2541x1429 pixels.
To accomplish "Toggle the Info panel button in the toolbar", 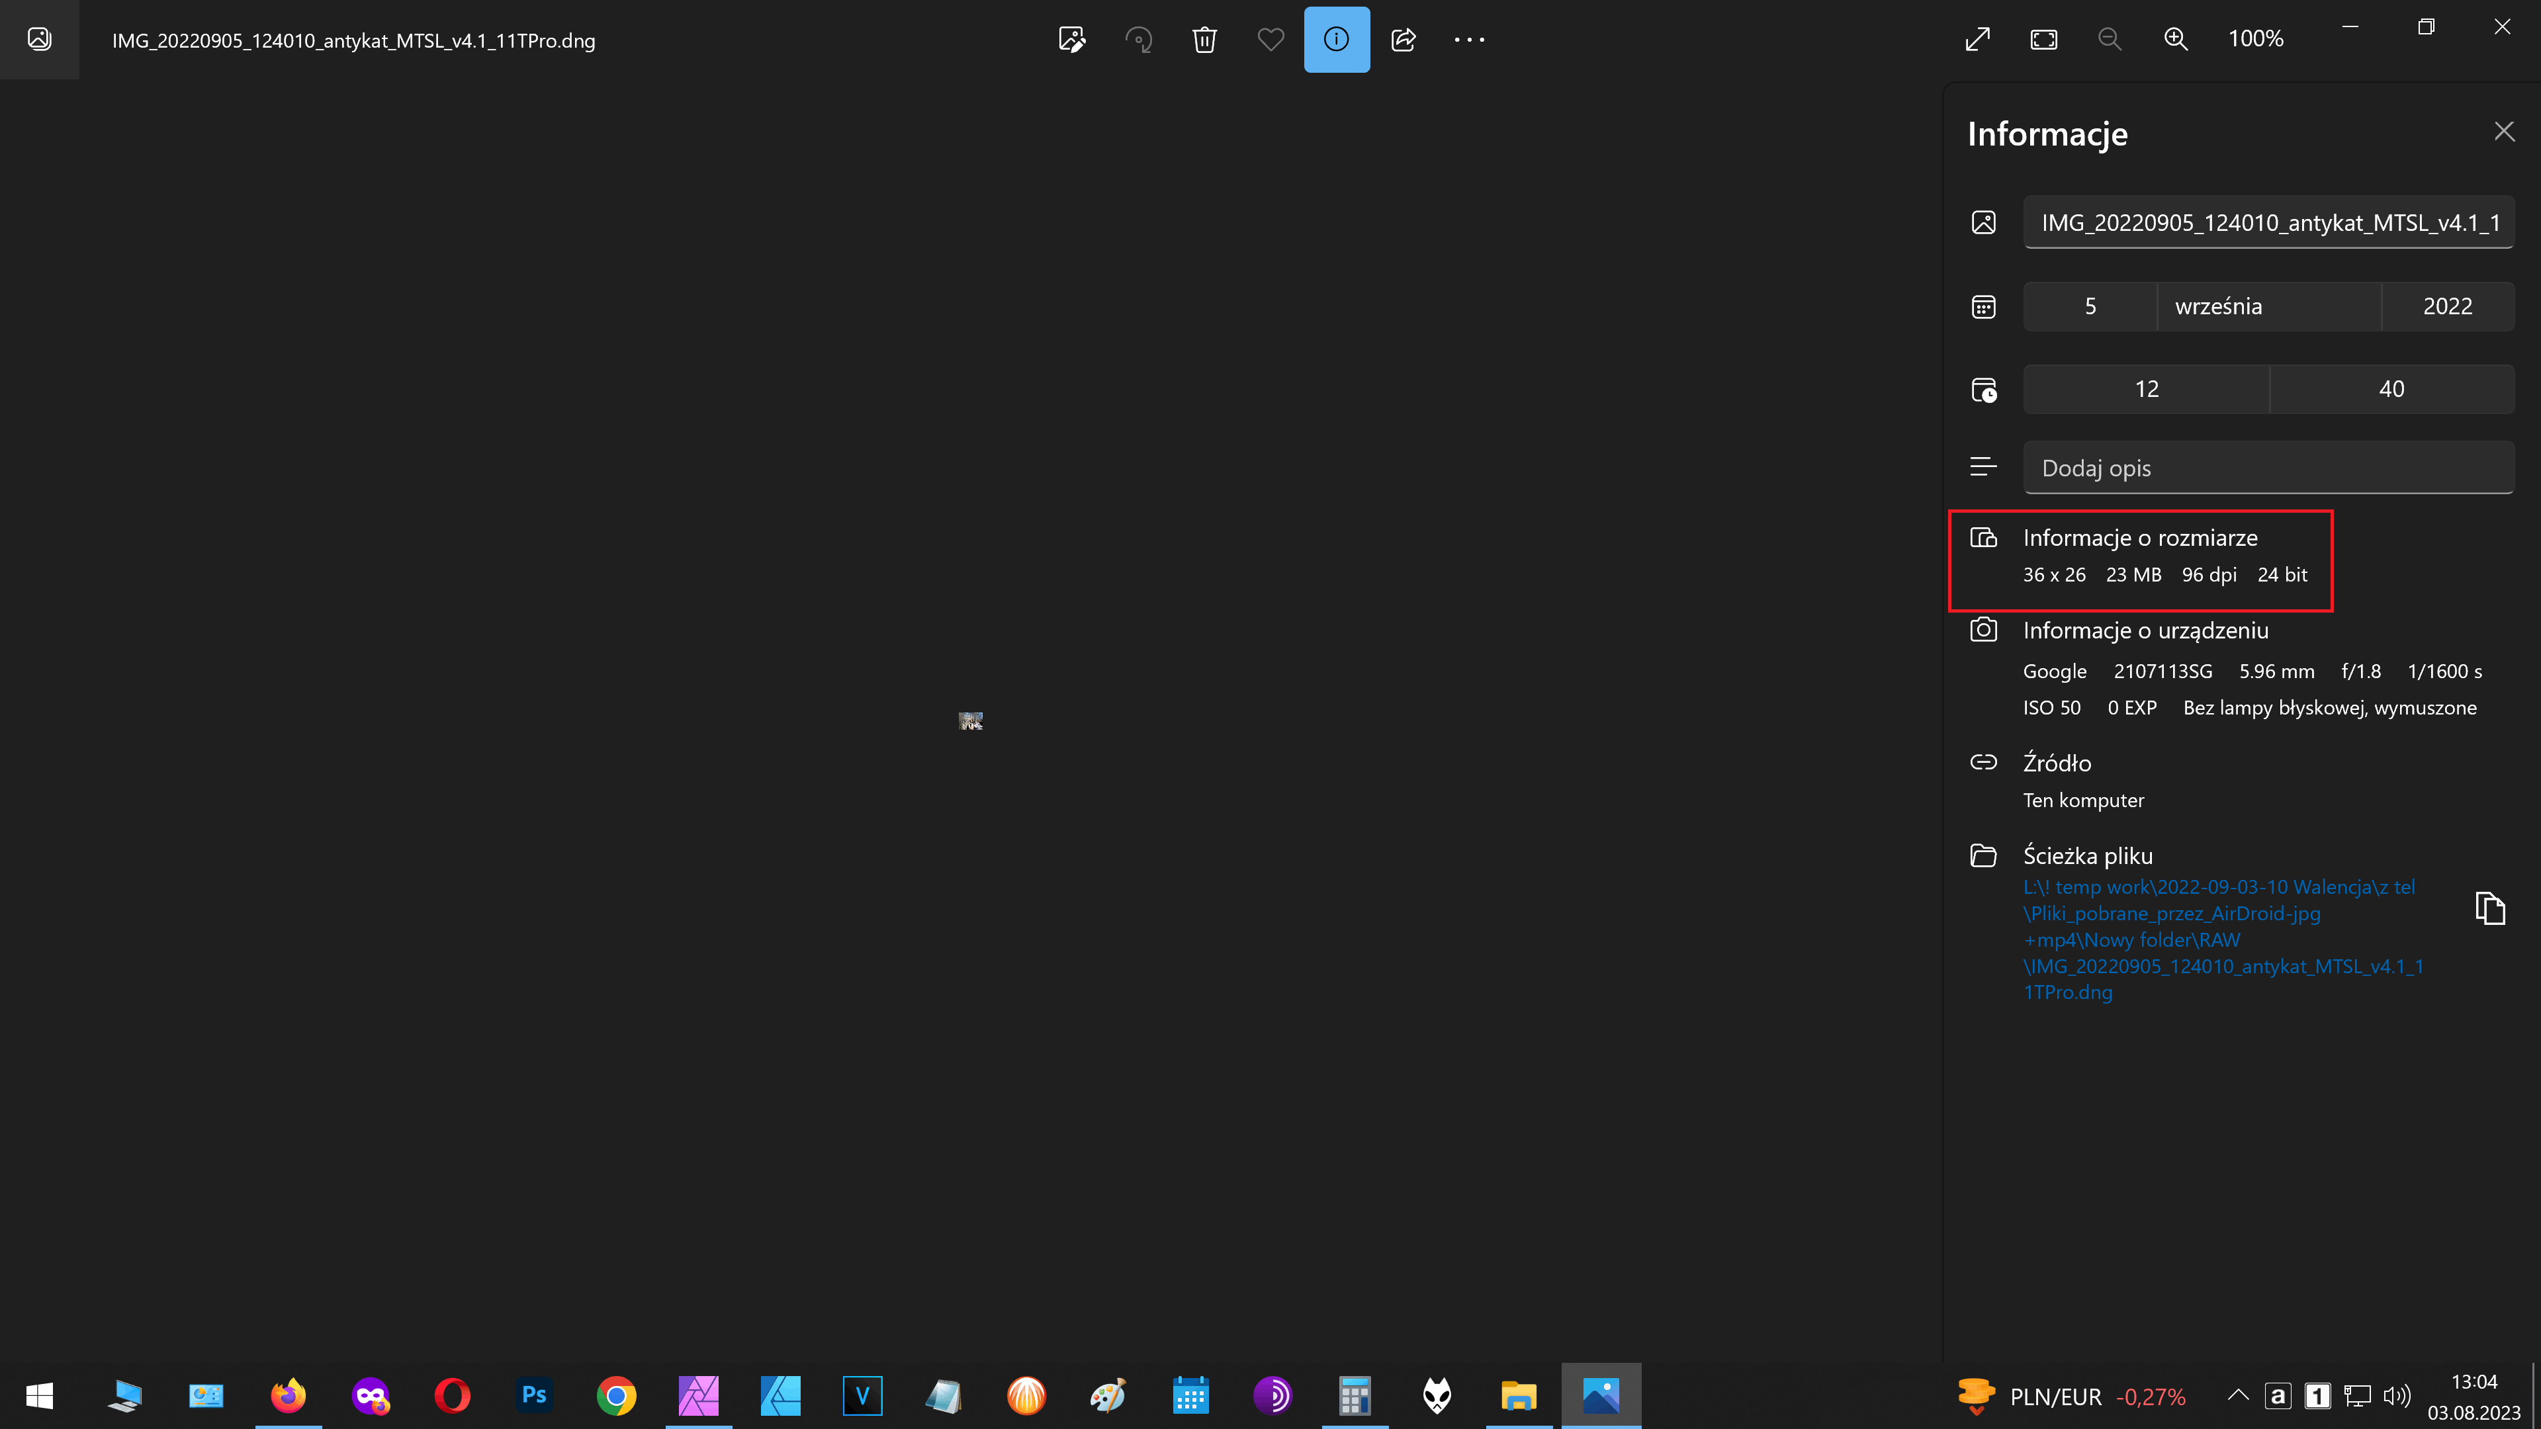I will click(x=1337, y=40).
